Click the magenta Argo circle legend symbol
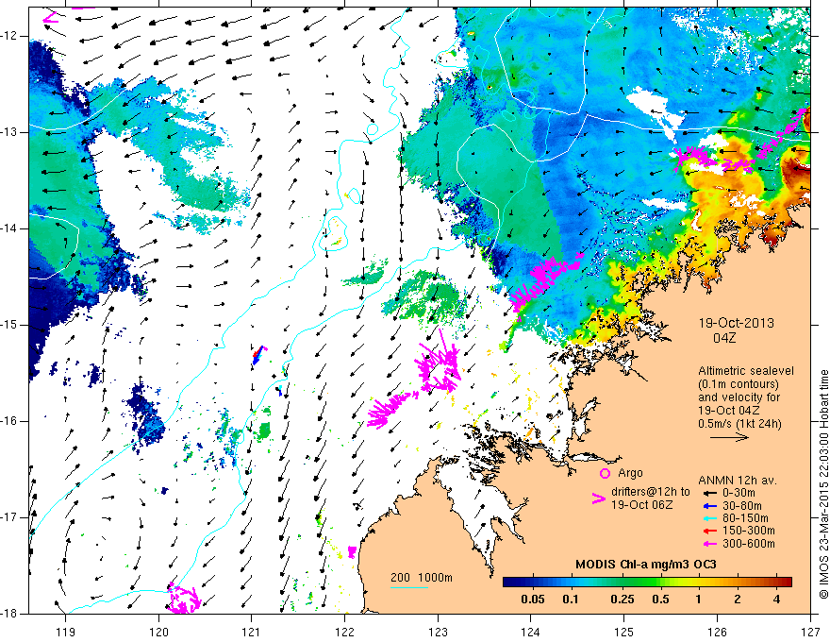Image resolution: width=830 pixels, height=642 pixels. pyautogui.click(x=605, y=473)
